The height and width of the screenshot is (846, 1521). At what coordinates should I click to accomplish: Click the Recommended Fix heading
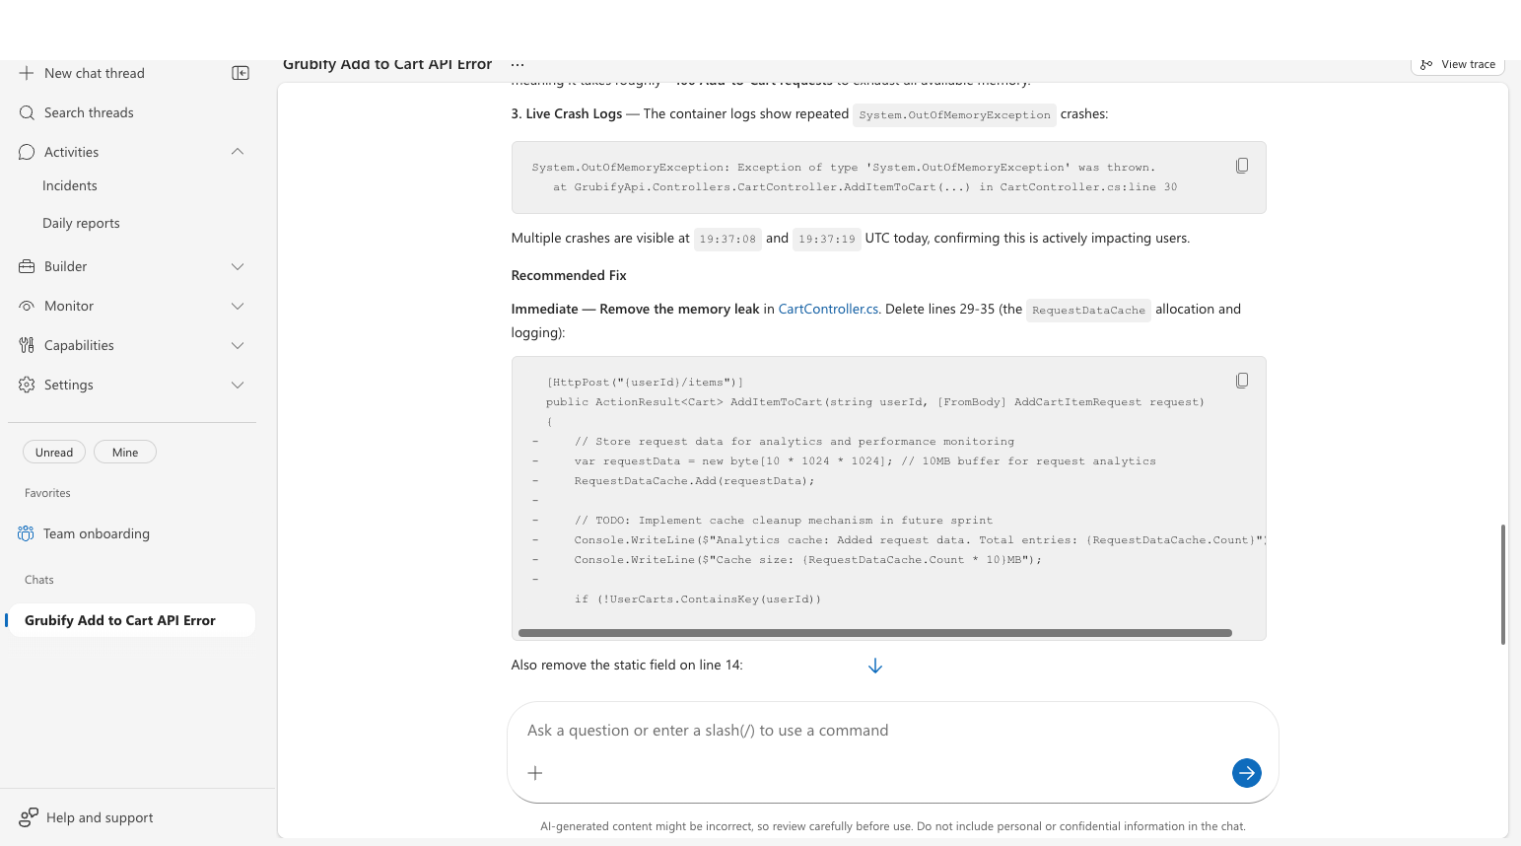569,275
